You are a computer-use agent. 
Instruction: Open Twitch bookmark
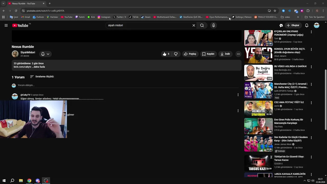[80, 17]
